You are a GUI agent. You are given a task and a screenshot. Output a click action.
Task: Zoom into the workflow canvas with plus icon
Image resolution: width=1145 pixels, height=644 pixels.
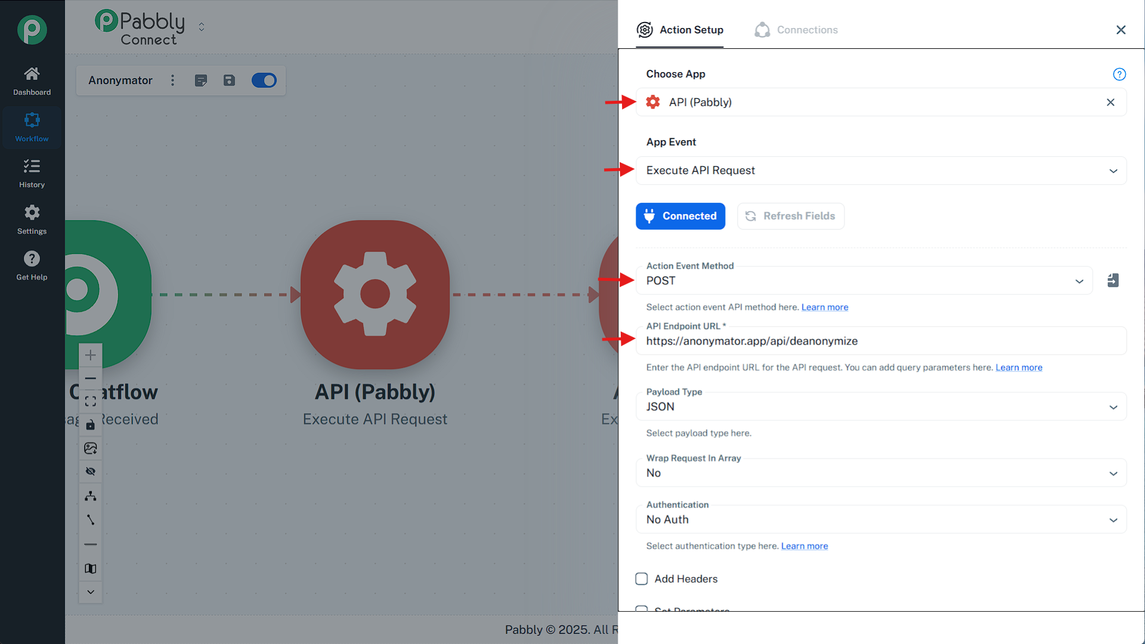[91, 355]
